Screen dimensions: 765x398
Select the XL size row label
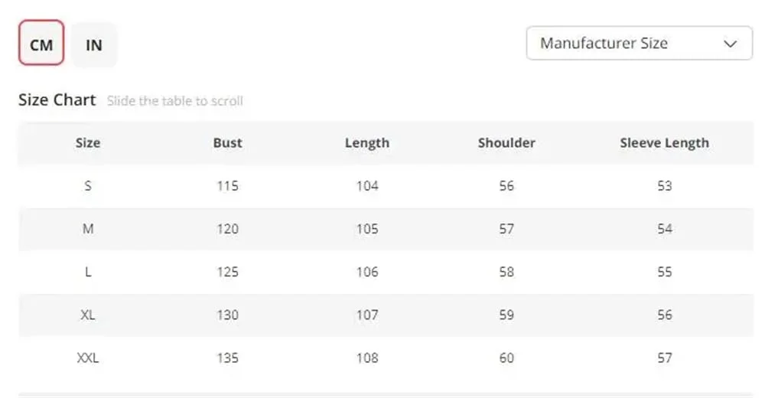[x=88, y=315]
